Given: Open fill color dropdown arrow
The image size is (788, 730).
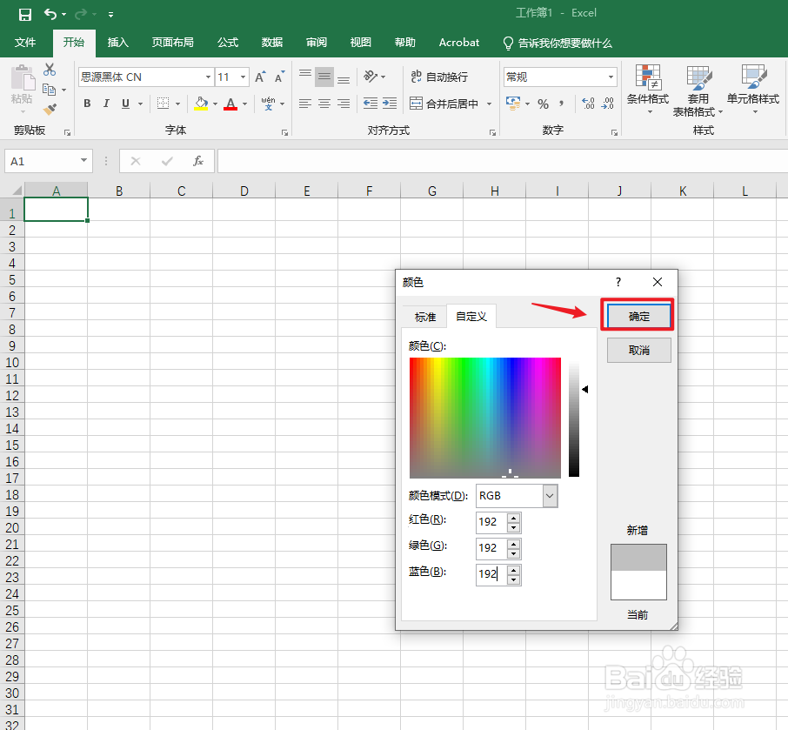Looking at the screenshot, I should tap(215, 104).
